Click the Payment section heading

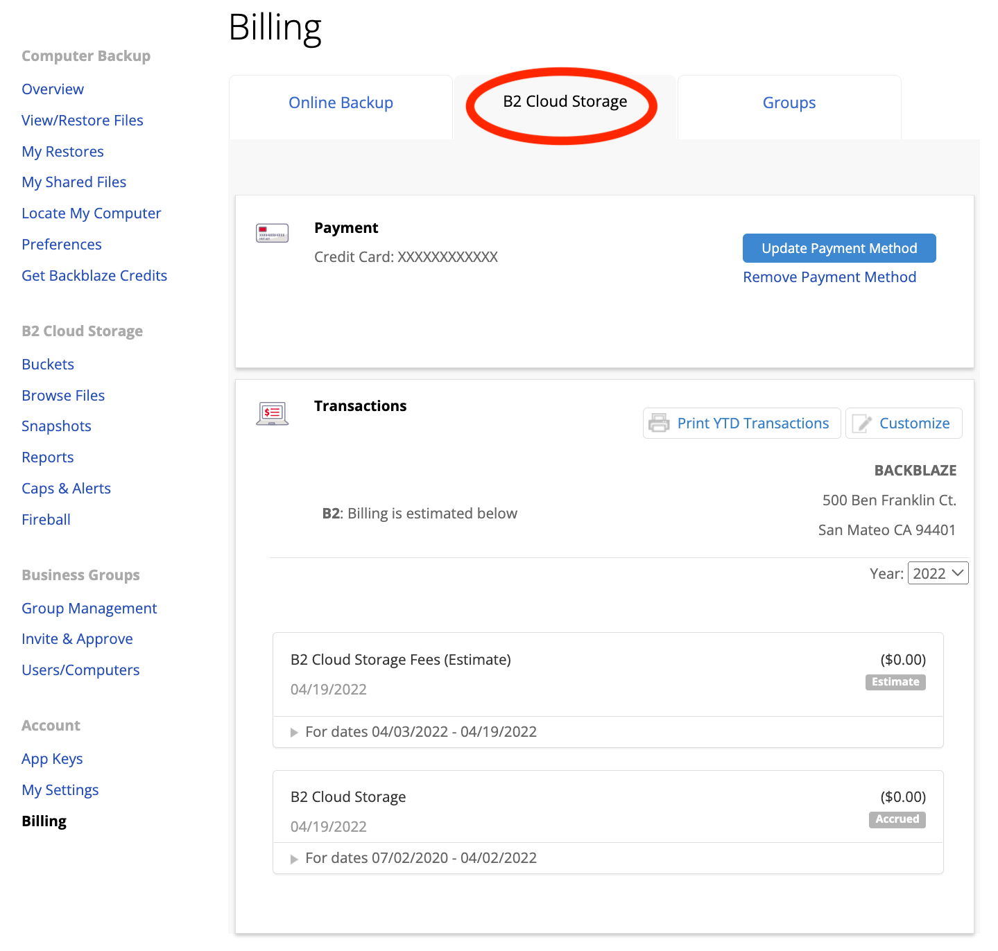coord(346,228)
